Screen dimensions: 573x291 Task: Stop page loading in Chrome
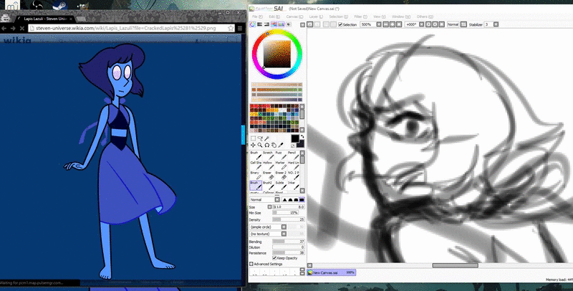pyautogui.click(x=22, y=28)
